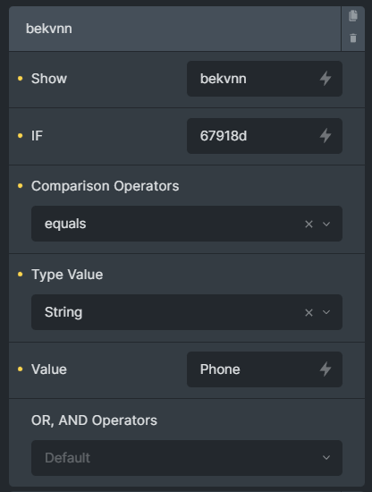Click the Show setting label
The height and width of the screenshot is (492, 372).
point(49,79)
